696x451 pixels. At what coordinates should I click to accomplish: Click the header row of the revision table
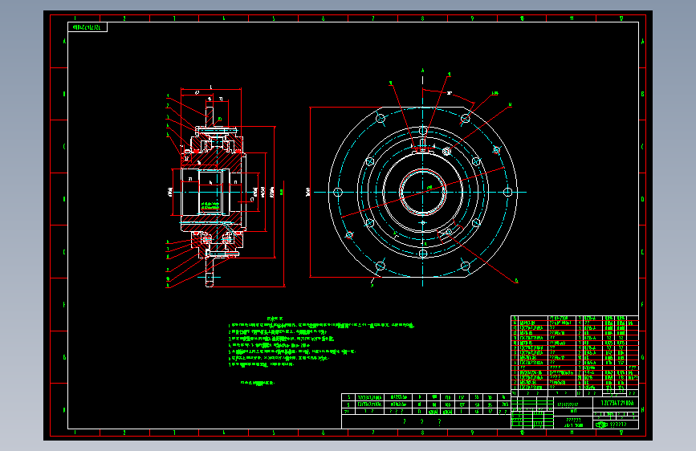(x=425, y=412)
